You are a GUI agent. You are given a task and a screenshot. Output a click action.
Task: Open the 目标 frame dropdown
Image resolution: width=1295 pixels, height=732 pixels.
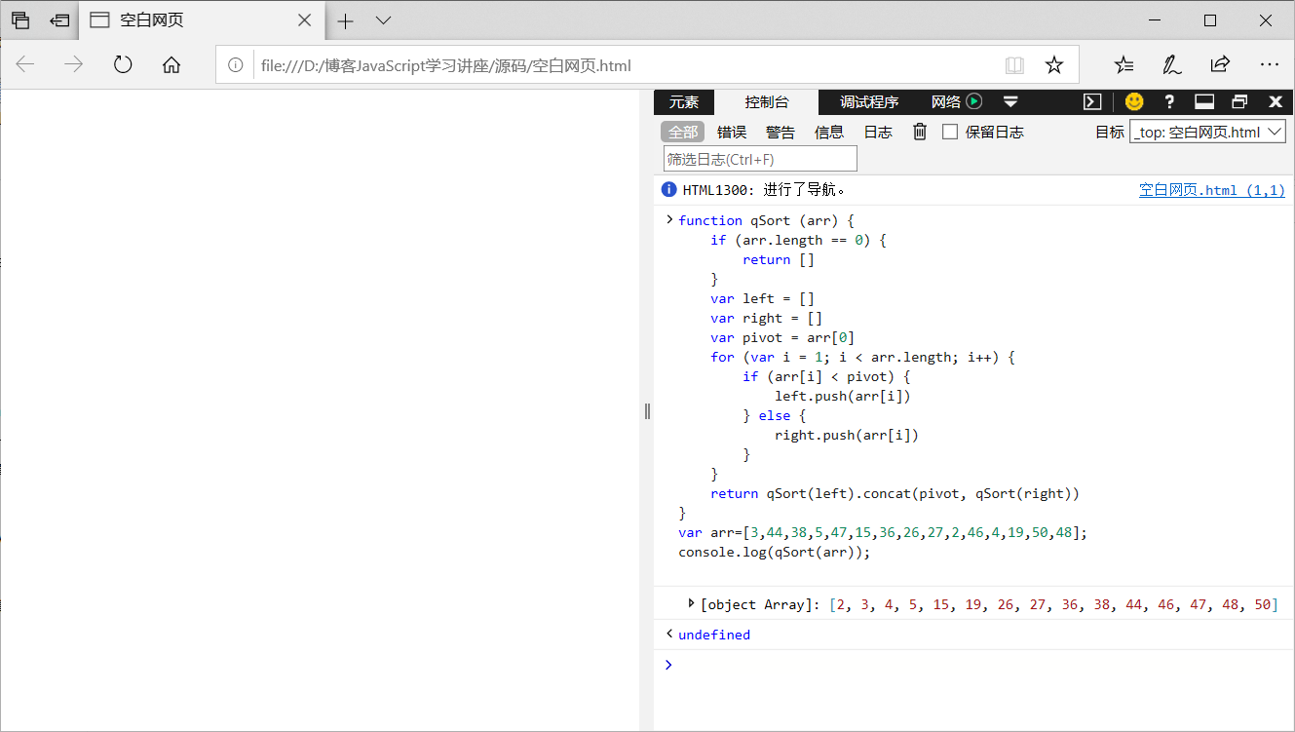click(1207, 133)
